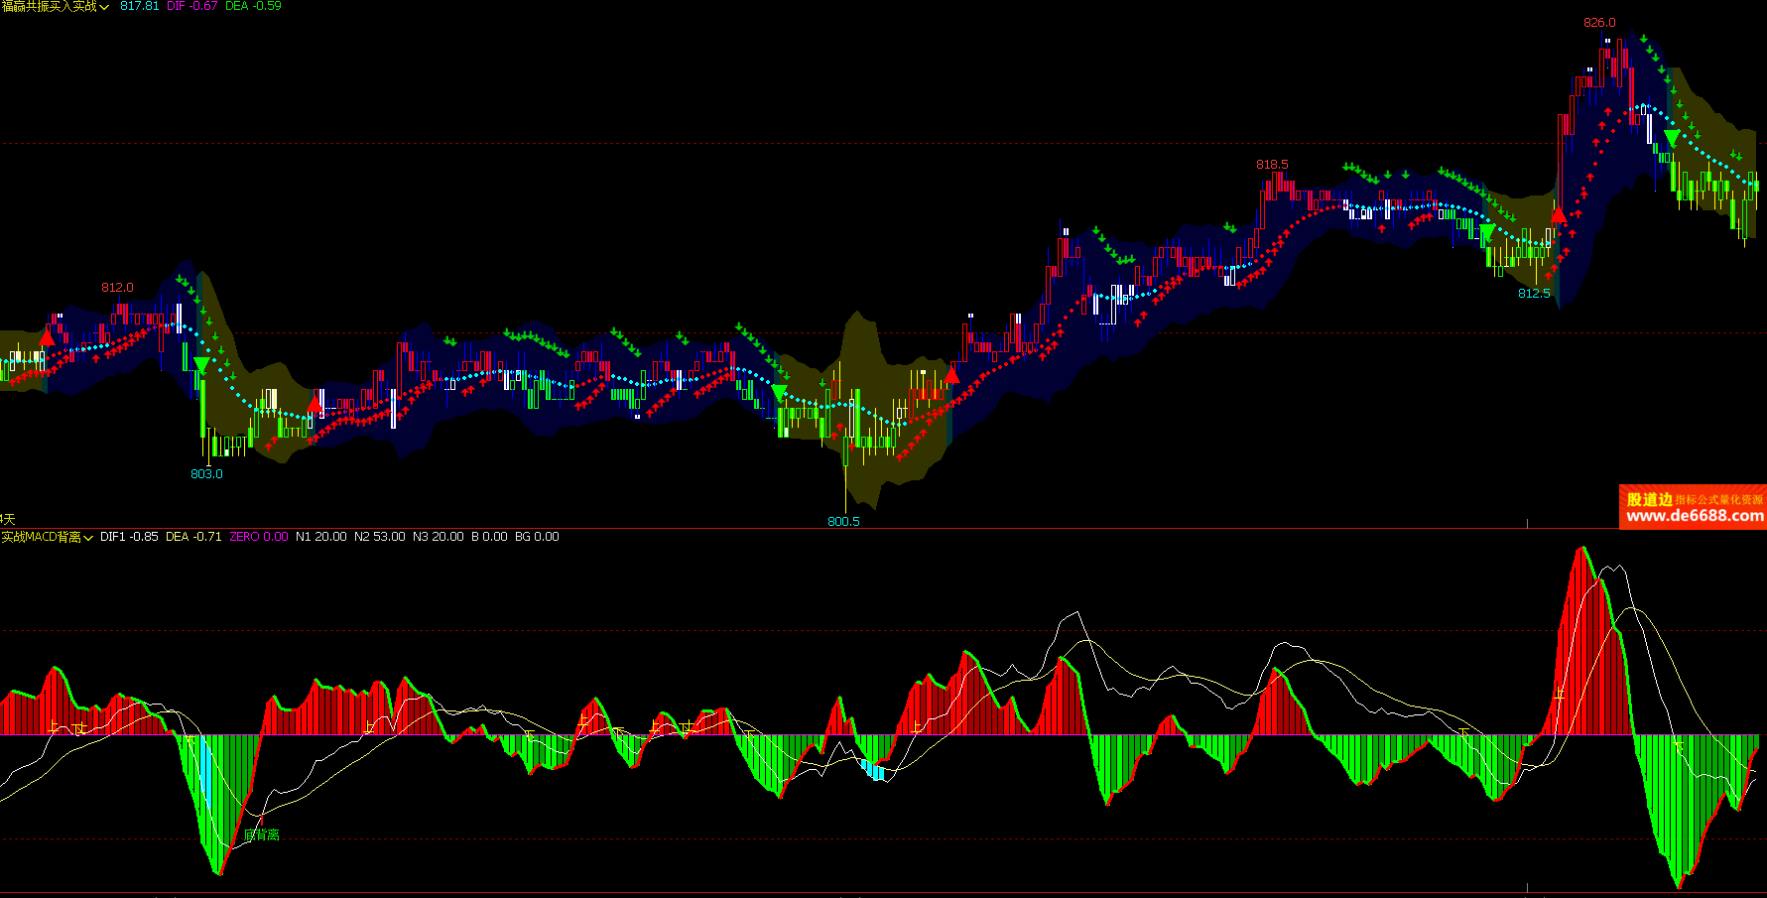This screenshot has width=1767, height=898.
Task: Select the green sell triangle after 818.5 high
Action: click(x=1486, y=232)
